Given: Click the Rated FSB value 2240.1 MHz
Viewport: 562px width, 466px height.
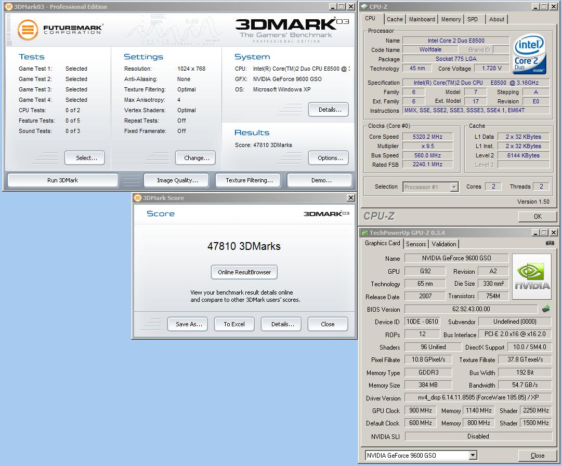Looking at the screenshot, I should (x=427, y=164).
